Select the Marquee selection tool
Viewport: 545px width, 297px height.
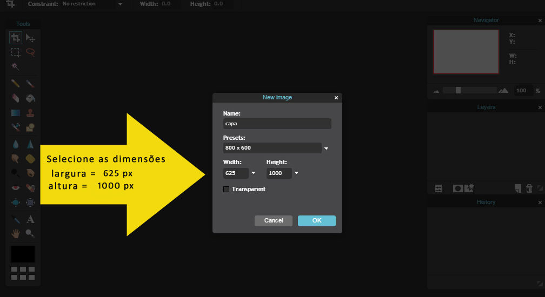pos(16,52)
